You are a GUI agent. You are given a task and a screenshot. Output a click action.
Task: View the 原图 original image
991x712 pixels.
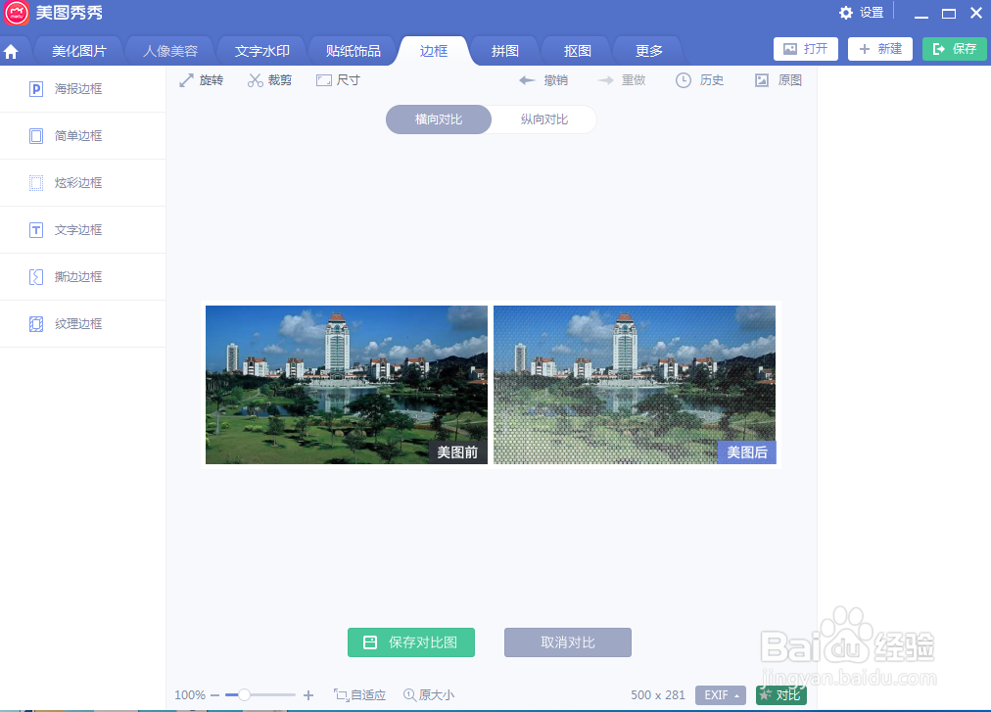[779, 80]
